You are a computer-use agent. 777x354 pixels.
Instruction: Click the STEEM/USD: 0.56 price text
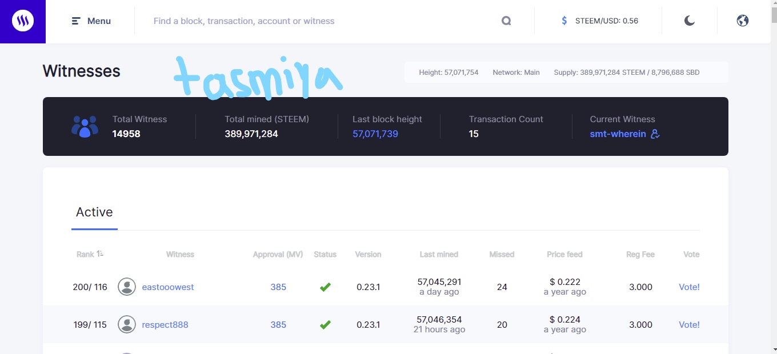point(607,21)
